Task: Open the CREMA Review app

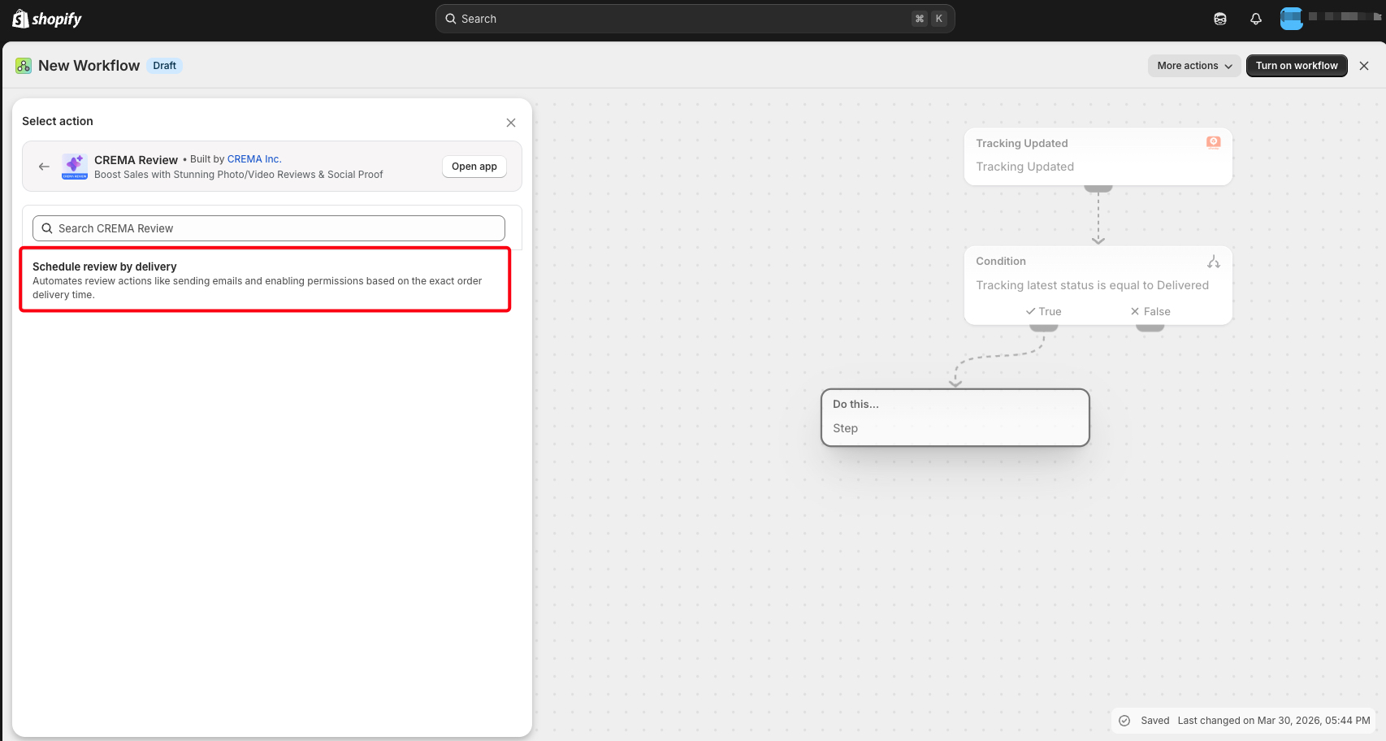Action: [474, 167]
